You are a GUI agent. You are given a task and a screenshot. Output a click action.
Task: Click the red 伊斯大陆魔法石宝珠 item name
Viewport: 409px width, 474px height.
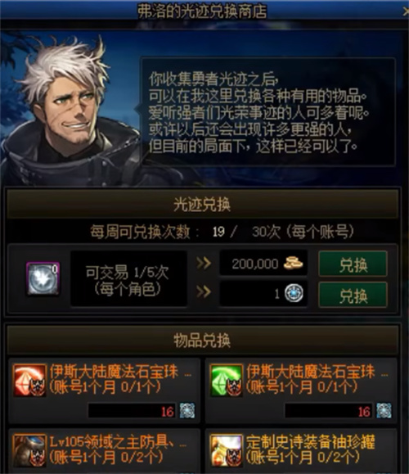(114, 372)
